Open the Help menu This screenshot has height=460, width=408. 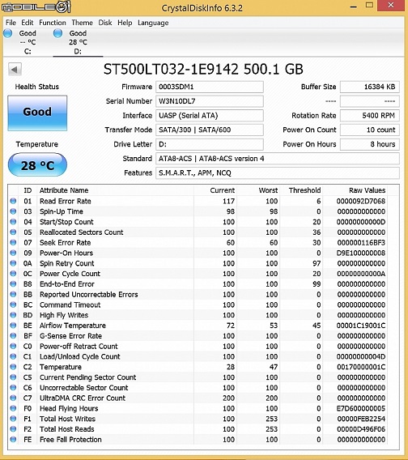point(125,23)
